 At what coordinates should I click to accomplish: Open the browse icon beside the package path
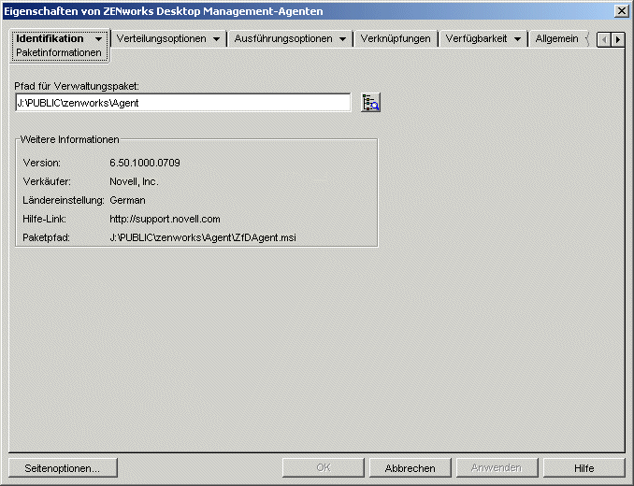point(370,103)
